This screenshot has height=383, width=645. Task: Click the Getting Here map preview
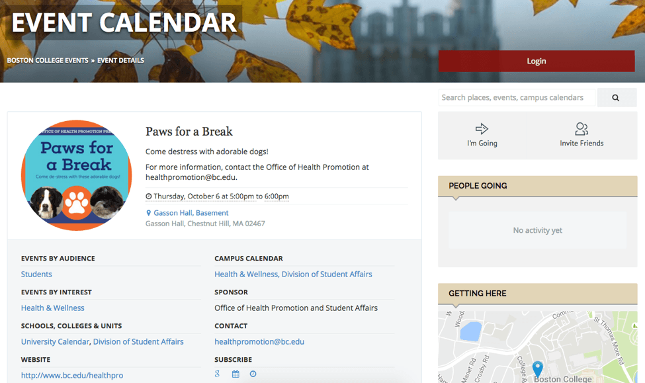pyautogui.click(x=538, y=347)
